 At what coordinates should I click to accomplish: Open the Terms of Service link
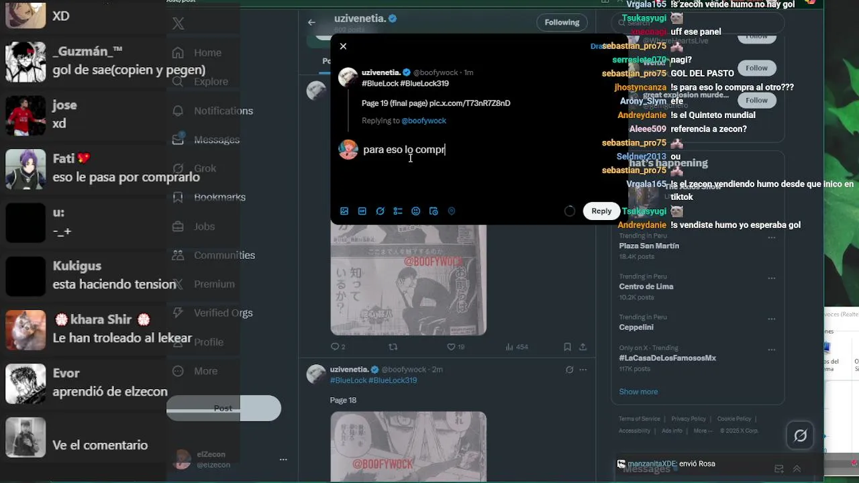pos(640,419)
